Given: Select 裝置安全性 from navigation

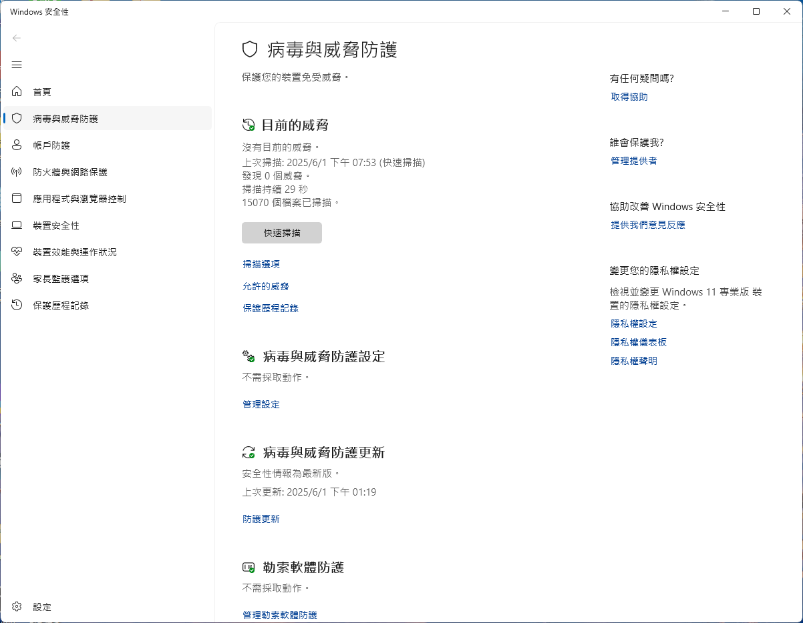Looking at the screenshot, I should click(107, 225).
